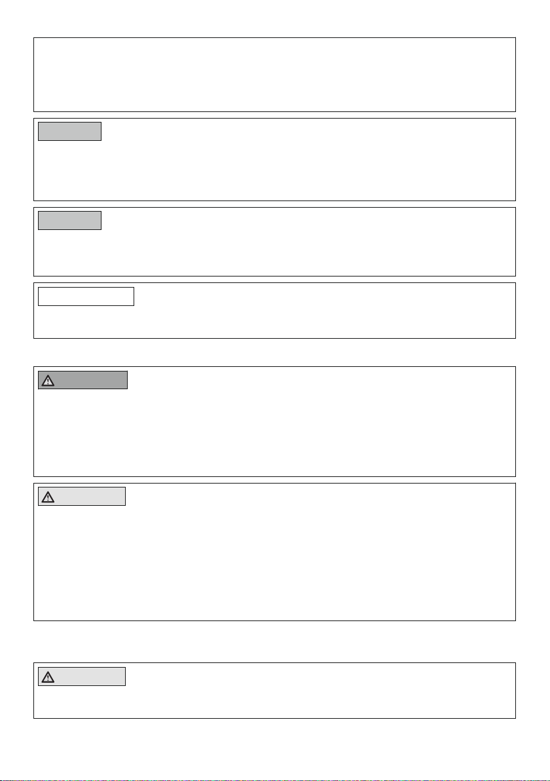Click the blank margin above the topmost box

click(x=274, y=18)
